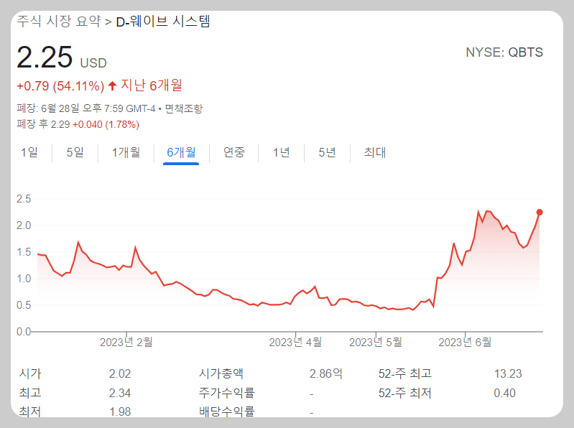The height and width of the screenshot is (428, 574).
Task: Open the 주식 시장 요약 breadcrumb link
Action: pyautogui.click(x=59, y=22)
